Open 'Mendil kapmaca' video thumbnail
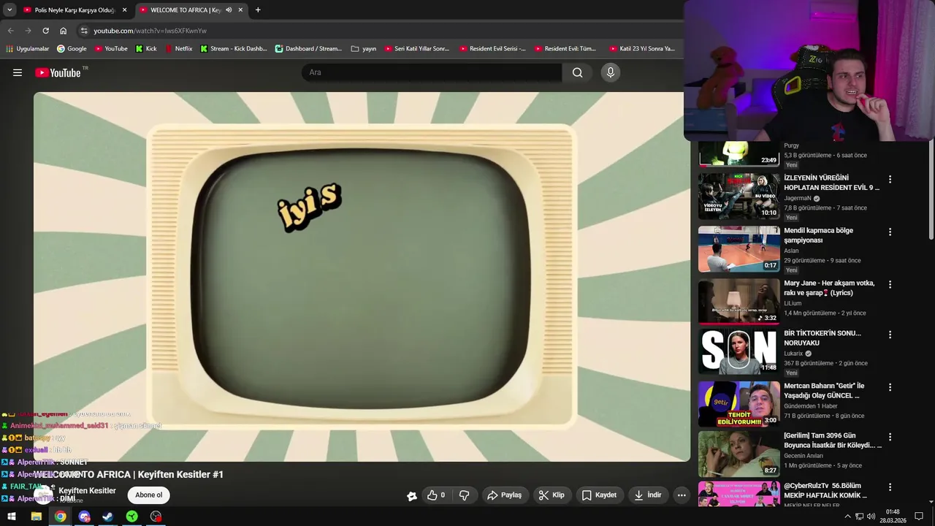Screen dimensions: 935x526 (x=739, y=248)
